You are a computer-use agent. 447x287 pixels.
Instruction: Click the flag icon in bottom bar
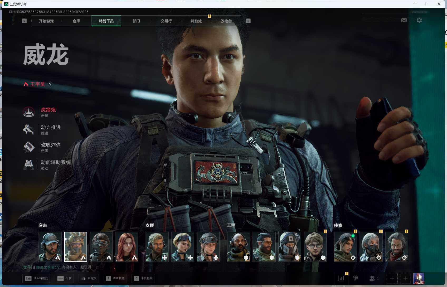coord(356,278)
